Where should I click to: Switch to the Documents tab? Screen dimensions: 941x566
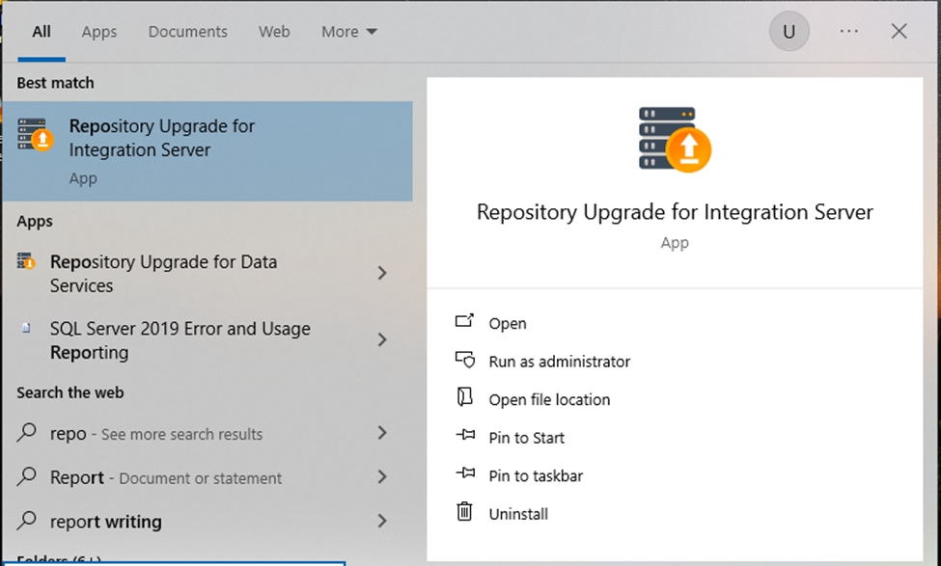pyautogui.click(x=187, y=32)
